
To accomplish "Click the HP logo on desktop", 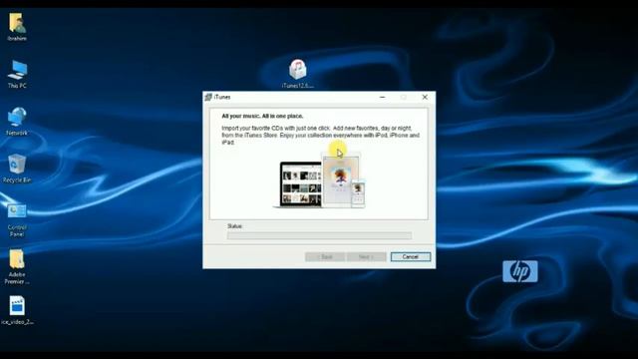I will 520,271.
